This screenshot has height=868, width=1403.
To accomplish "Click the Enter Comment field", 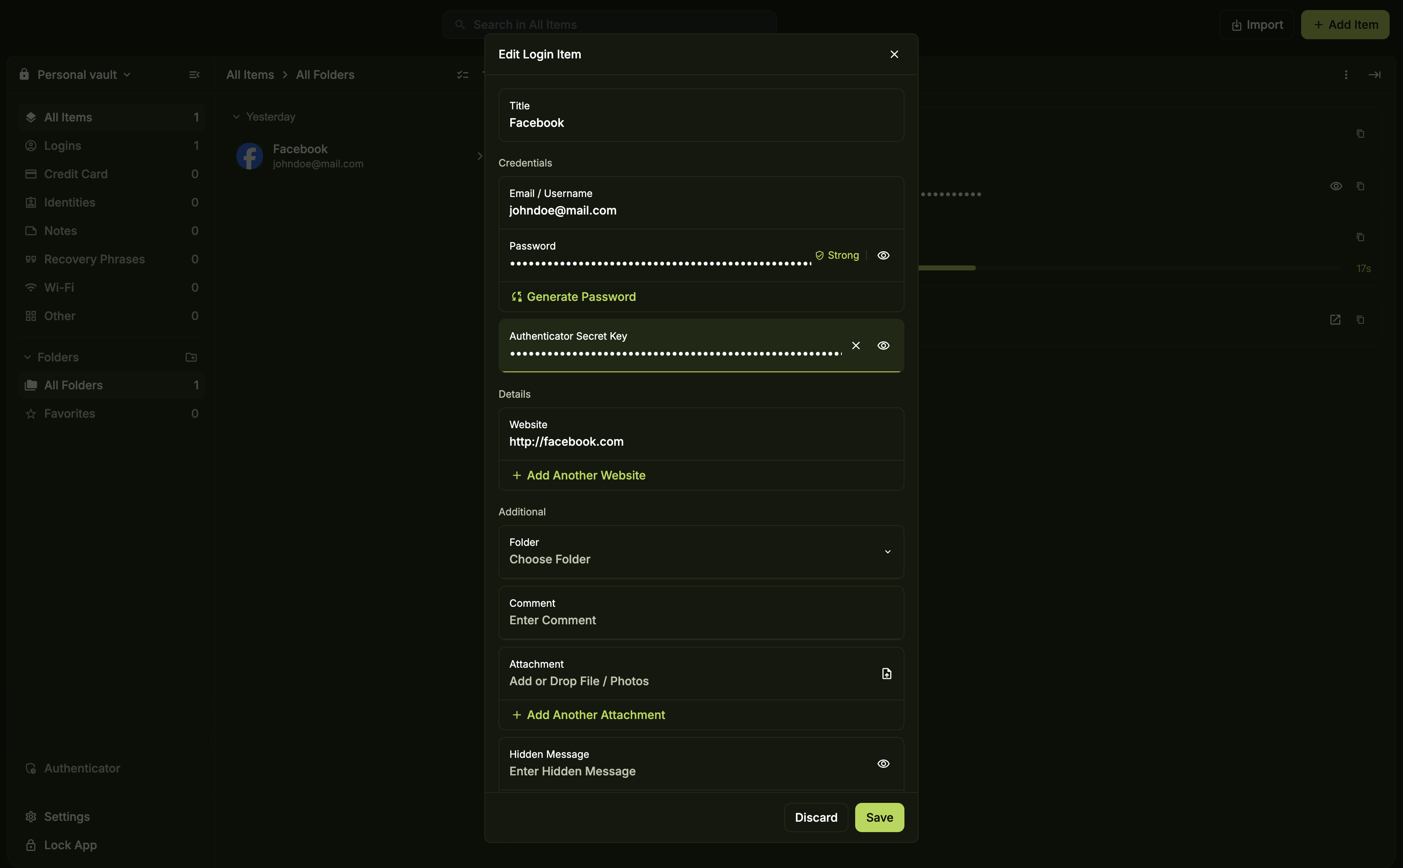I will point(701,613).
